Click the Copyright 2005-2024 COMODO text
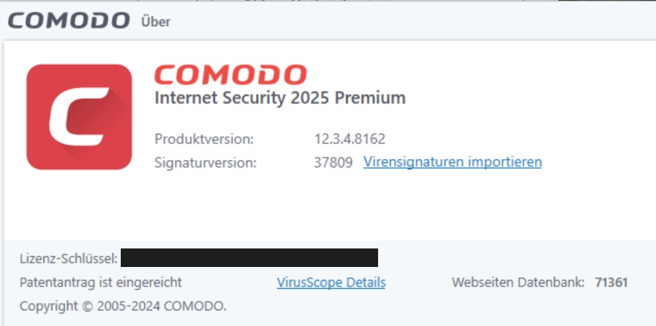 pos(123,306)
